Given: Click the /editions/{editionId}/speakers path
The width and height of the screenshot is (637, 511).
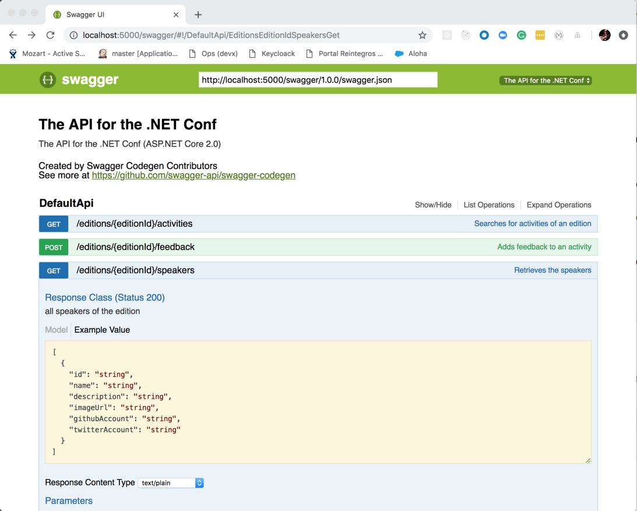Looking at the screenshot, I should 135,270.
